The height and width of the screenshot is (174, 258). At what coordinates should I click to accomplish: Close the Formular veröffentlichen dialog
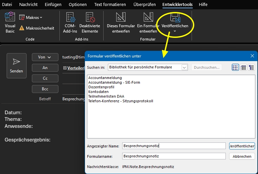coord(252,56)
